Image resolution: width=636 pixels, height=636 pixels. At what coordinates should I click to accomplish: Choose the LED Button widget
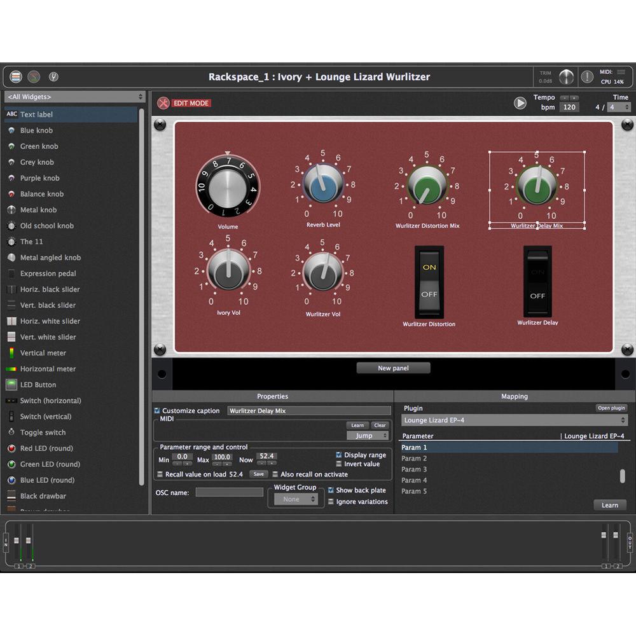[38, 385]
